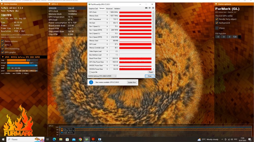Image resolution: width=254 pixels, height=142 pixels.
Task: Click OSI bgcolor alpha field showing 128
Action: coord(234,37)
